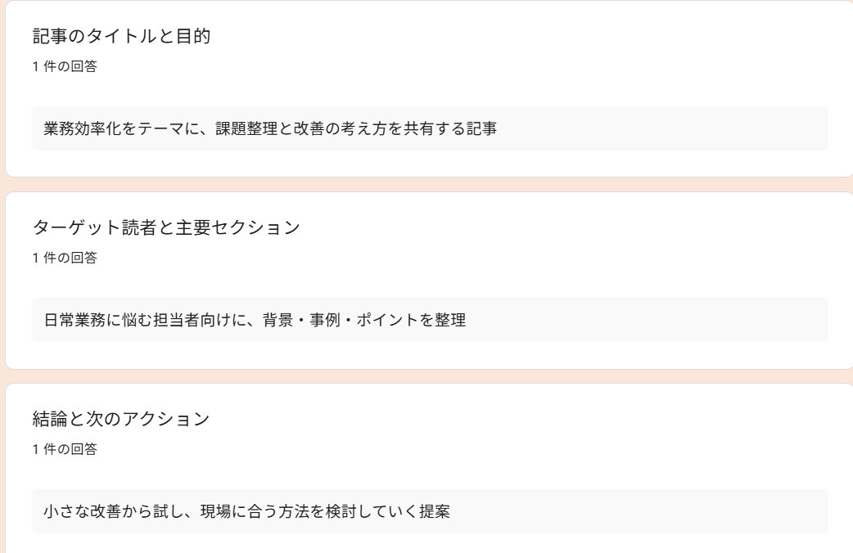Click 1 件の回答 under 結論と次のアクション
Viewport: 853px width, 553px height.
tap(64, 449)
